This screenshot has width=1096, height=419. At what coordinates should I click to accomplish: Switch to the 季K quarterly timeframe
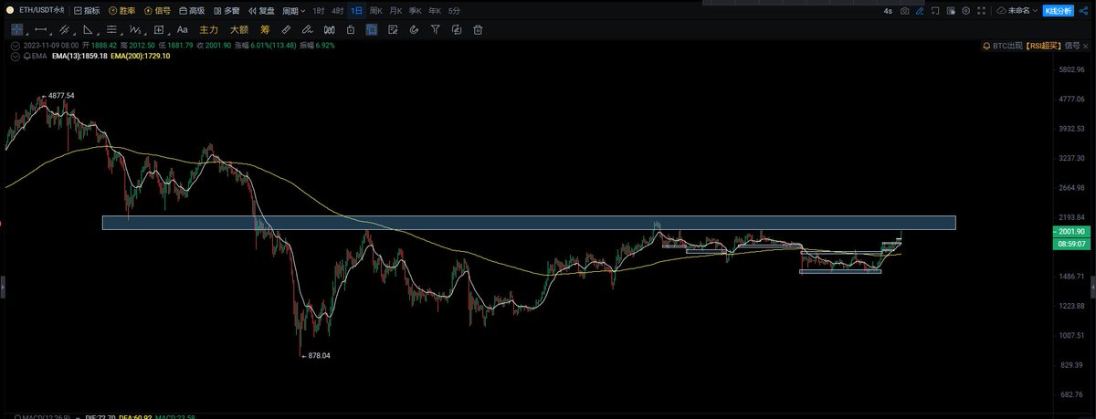click(x=416, y=10)
